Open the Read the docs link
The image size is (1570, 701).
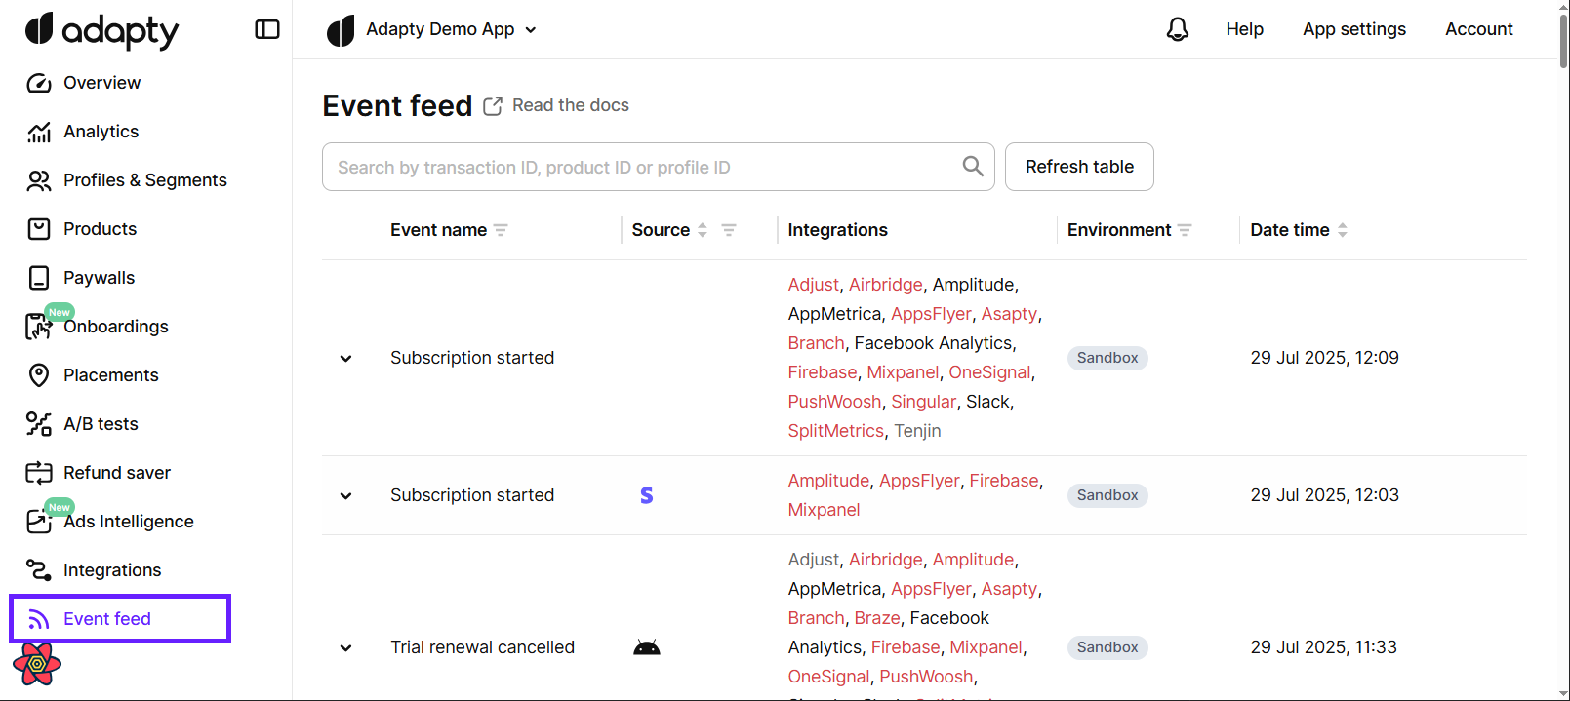(569, 105)
